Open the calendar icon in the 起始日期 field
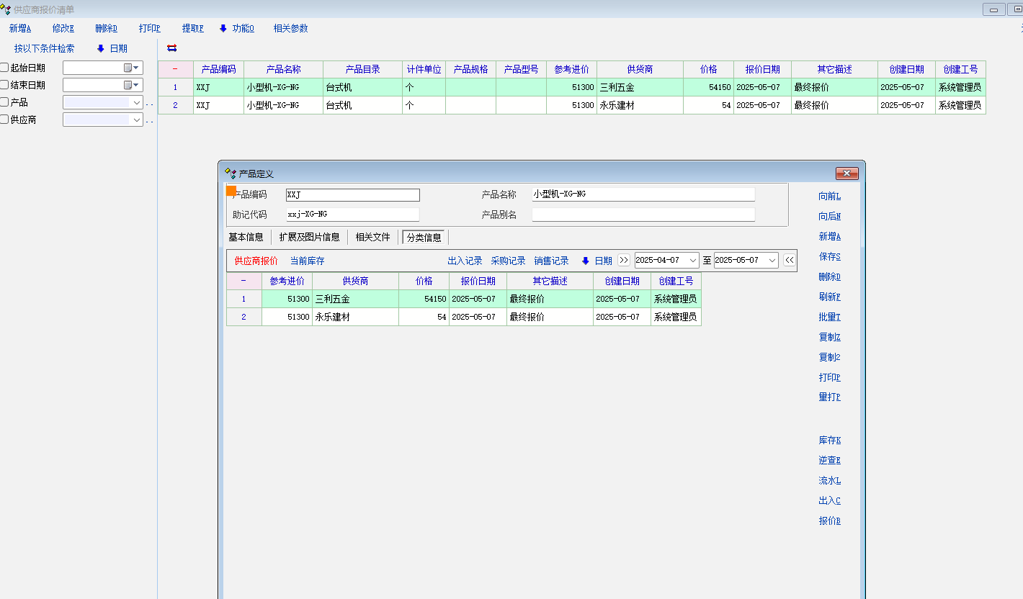Viewport: 1023px width, 599px height. (128, 68)
